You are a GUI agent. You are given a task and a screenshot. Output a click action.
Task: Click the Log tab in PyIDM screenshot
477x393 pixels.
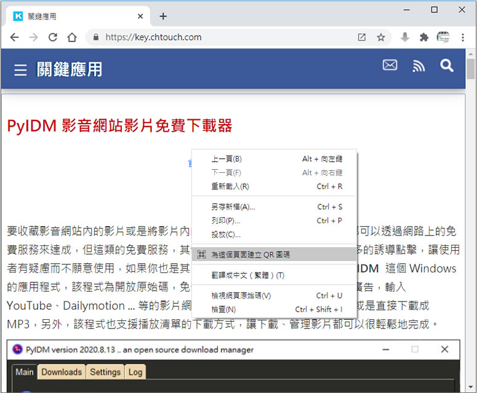[135, 372]
